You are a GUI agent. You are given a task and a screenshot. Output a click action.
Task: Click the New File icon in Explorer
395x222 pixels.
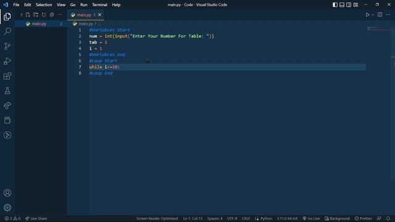click(x=28, y=15)
